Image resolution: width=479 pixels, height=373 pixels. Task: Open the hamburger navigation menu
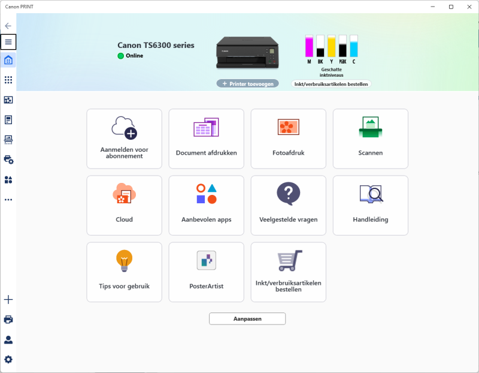tap(8, 42)
